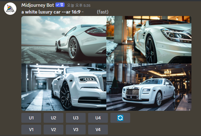Click the U3 upscale button

76,118
